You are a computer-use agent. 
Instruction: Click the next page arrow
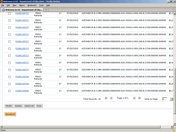[134, 98]
